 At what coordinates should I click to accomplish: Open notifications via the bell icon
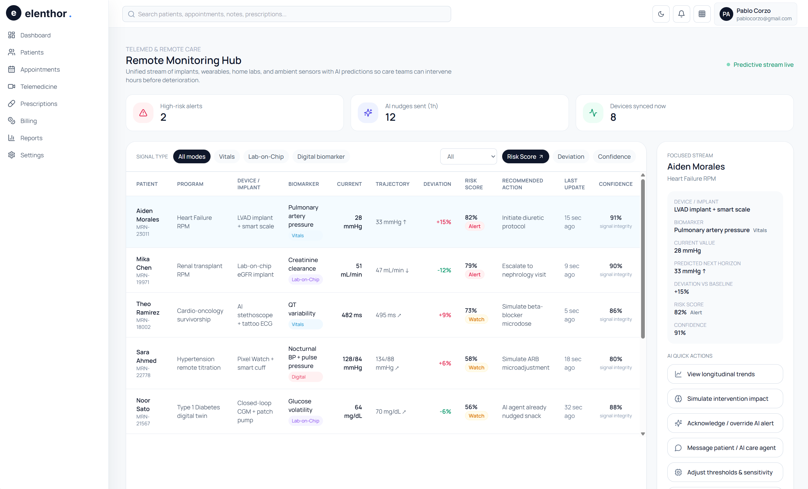681,14
